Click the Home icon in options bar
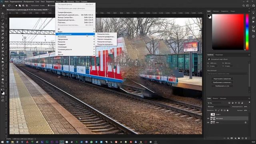The height and width of the screenshot is (144, 256). 4,6
